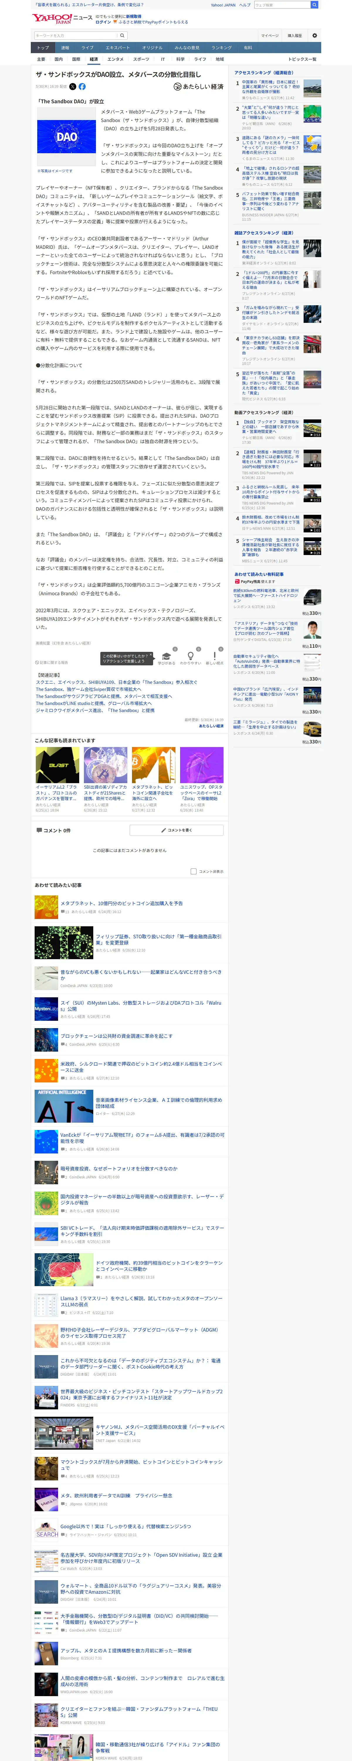Image resolution: width=352 pixels, height=1761 pixels.
Task: Open the オリジナル tab
Action: pyautogui.click(x=153, y=48)
